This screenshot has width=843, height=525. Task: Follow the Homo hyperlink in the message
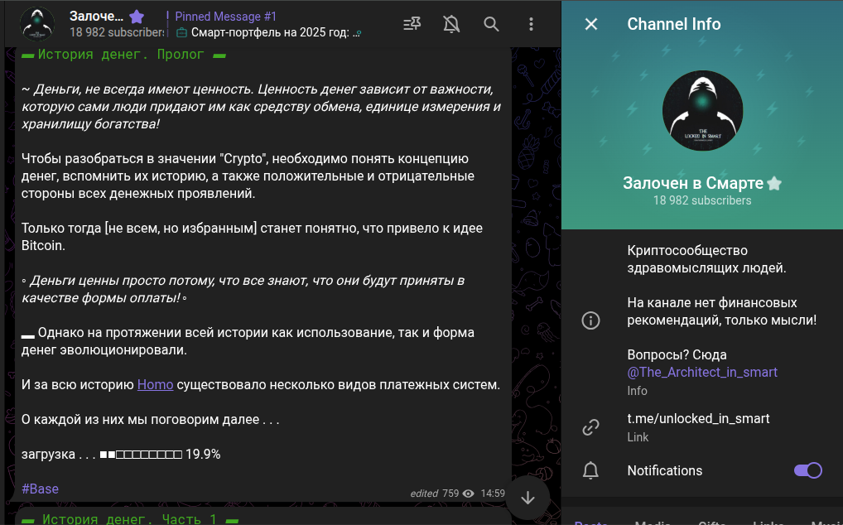coord(156,384)
